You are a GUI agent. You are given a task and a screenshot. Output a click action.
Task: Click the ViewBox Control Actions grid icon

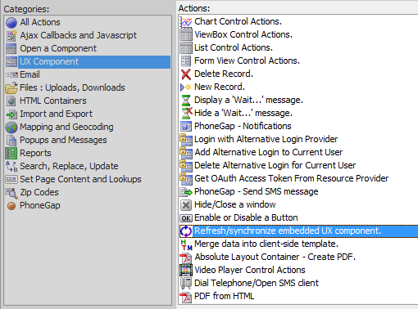pyautogui.click(x=186, y=35)
